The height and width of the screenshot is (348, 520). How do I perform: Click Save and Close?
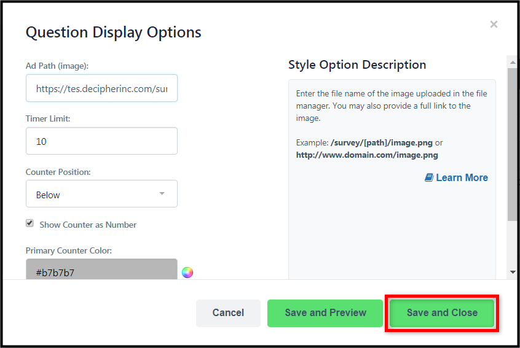[442, 313]
